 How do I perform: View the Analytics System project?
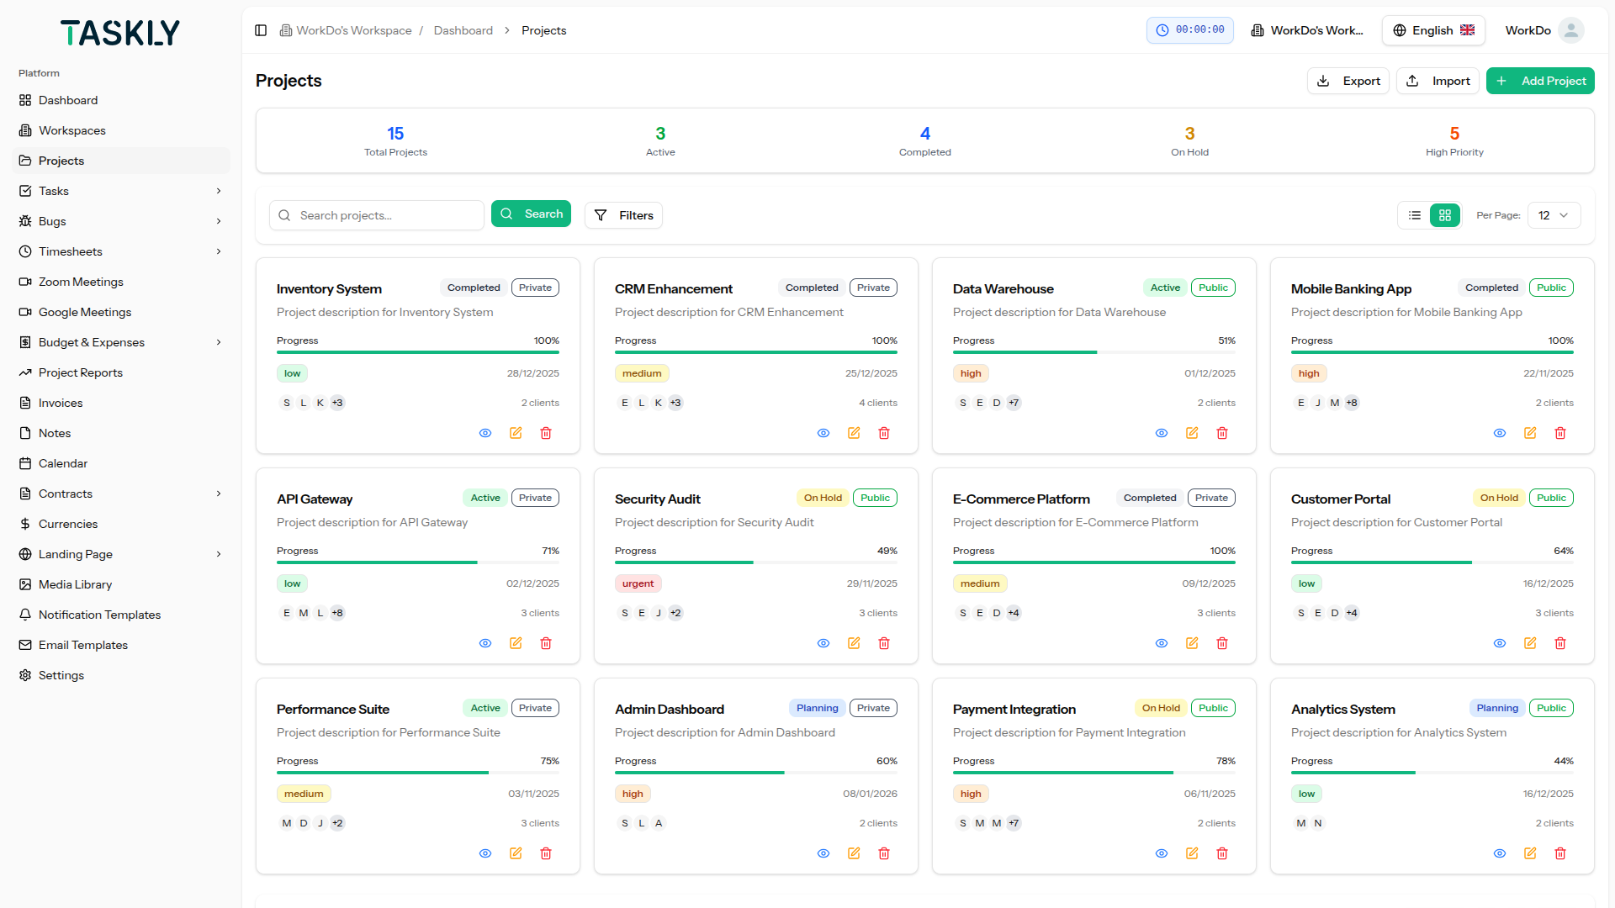pos(1500,853)
